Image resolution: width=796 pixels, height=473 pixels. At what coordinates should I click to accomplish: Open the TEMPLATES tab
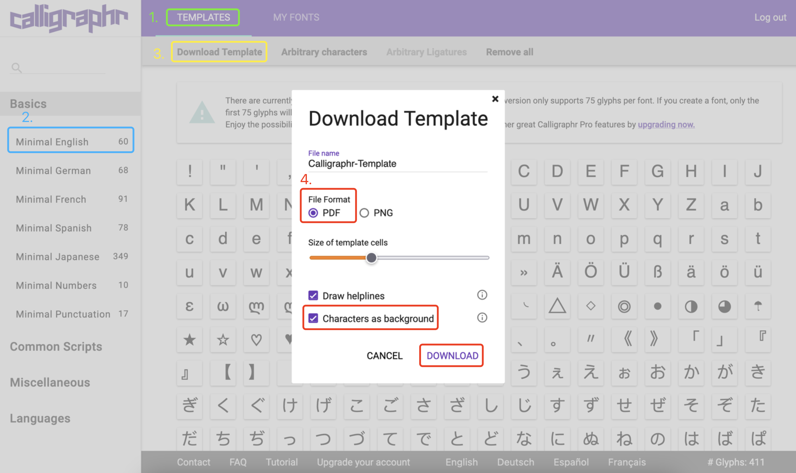click(x=203, y=17)
